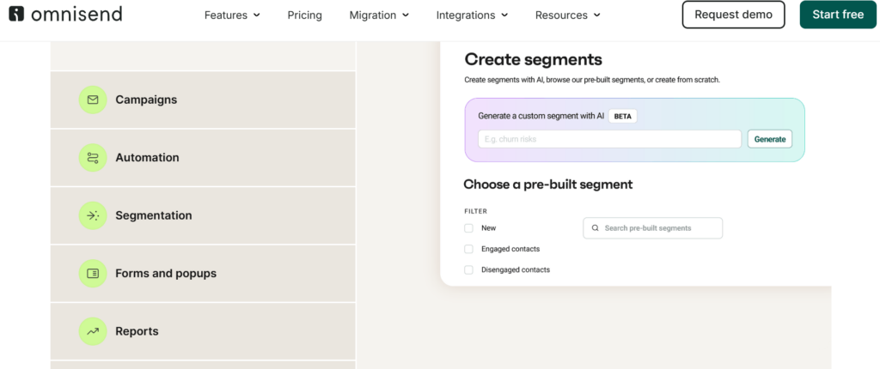Click the 'Generate a custom segment with AI' label
The image size is (880, 369).
[541, 116]
